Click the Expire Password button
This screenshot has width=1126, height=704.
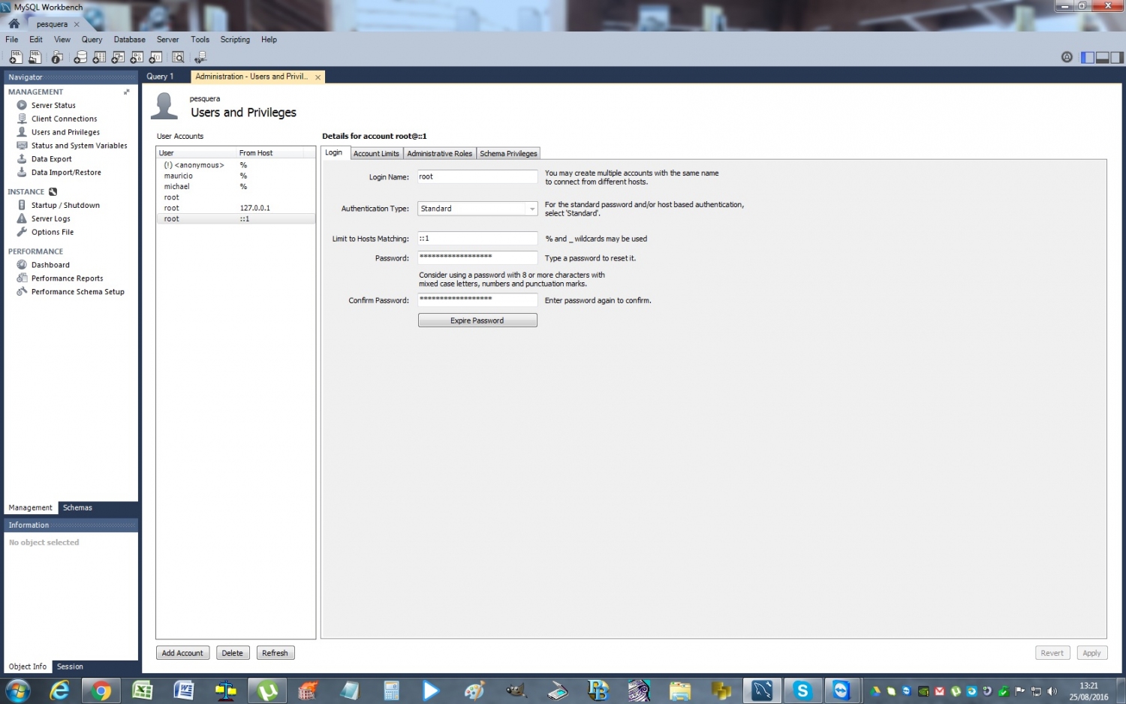[x=477, y=320]
